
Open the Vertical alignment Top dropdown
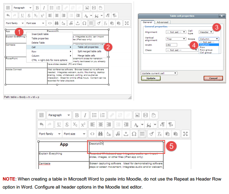coord(176,39)
